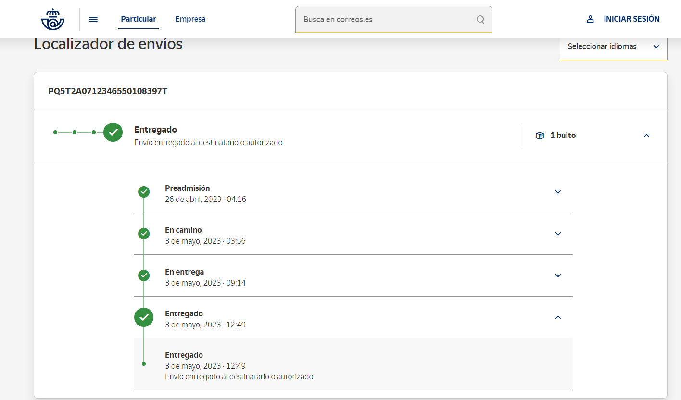This screenshot has width=681, height=400.
Task: Click the package box icon
Action: (x=540, y=136)
